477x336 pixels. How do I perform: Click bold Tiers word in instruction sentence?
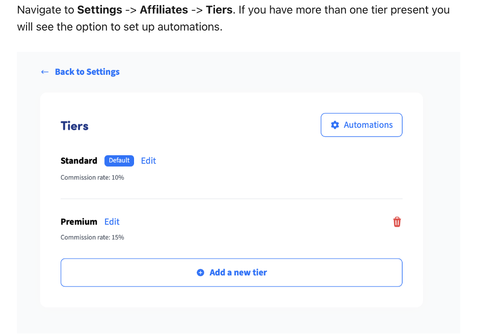pyautogui.click(x=219, y=10)
